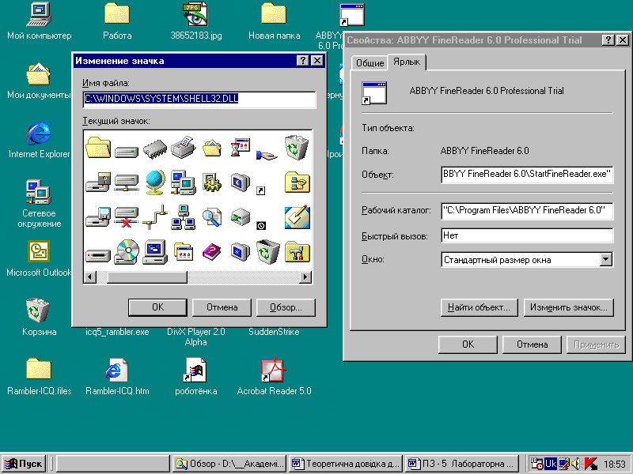The image size is (633, 474).
Task: Switch to the Общие tab
Action: click(x=370, y=63)
